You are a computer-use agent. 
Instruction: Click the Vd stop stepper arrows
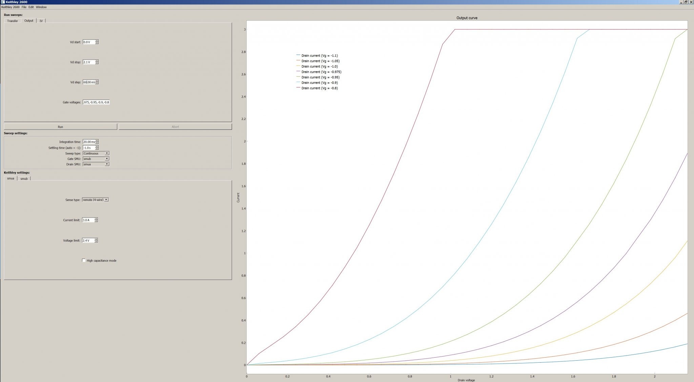point(97,62)
